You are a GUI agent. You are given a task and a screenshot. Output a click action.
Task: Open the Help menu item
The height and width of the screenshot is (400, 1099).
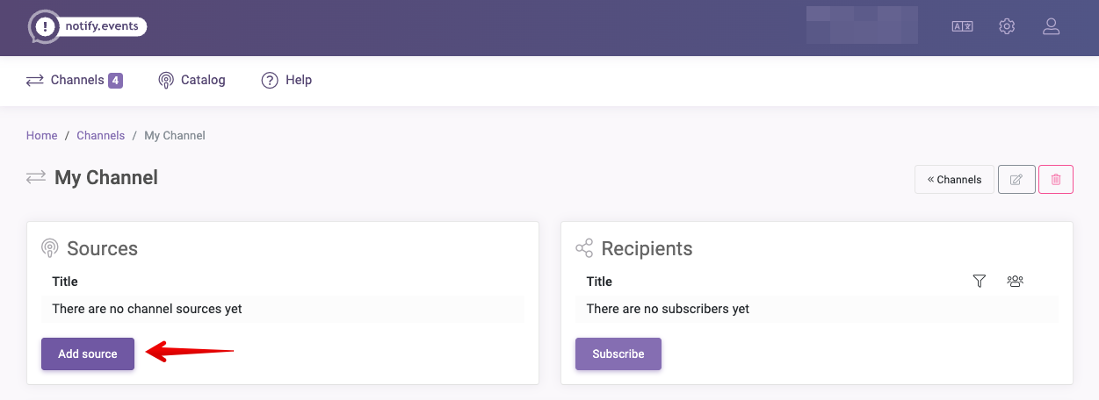point(286,80)
